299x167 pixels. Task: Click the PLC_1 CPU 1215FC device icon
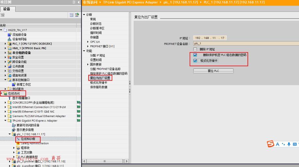tap(9, 43)
